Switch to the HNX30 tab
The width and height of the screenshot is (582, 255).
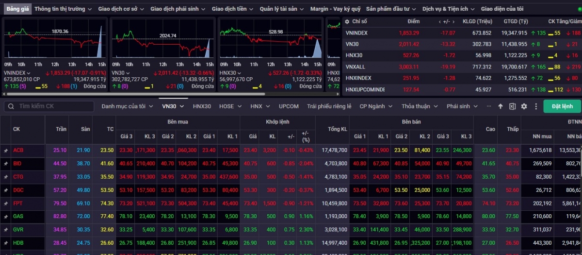202,106
